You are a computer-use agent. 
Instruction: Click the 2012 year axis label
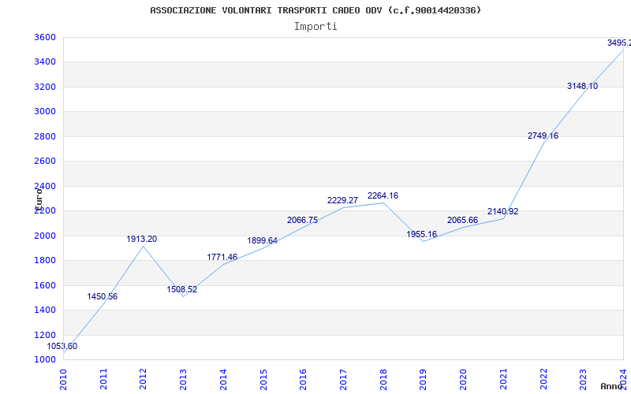click(144, 380)
